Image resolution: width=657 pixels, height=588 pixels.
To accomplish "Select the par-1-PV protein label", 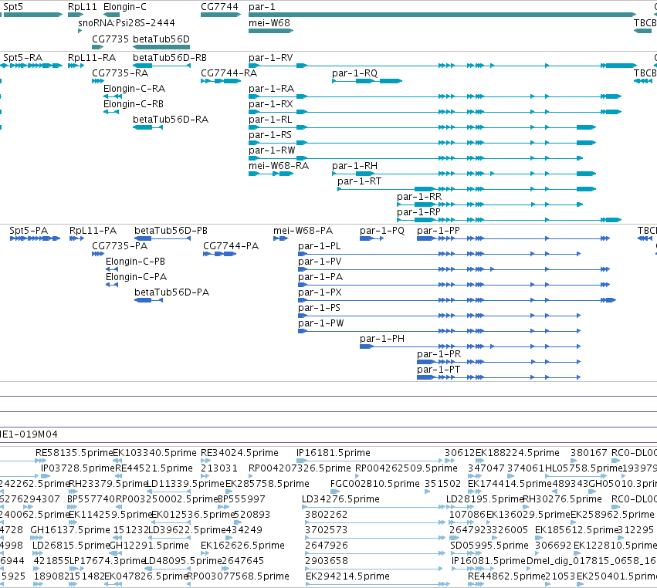I will pyautogui.click(x=320, y=262).
